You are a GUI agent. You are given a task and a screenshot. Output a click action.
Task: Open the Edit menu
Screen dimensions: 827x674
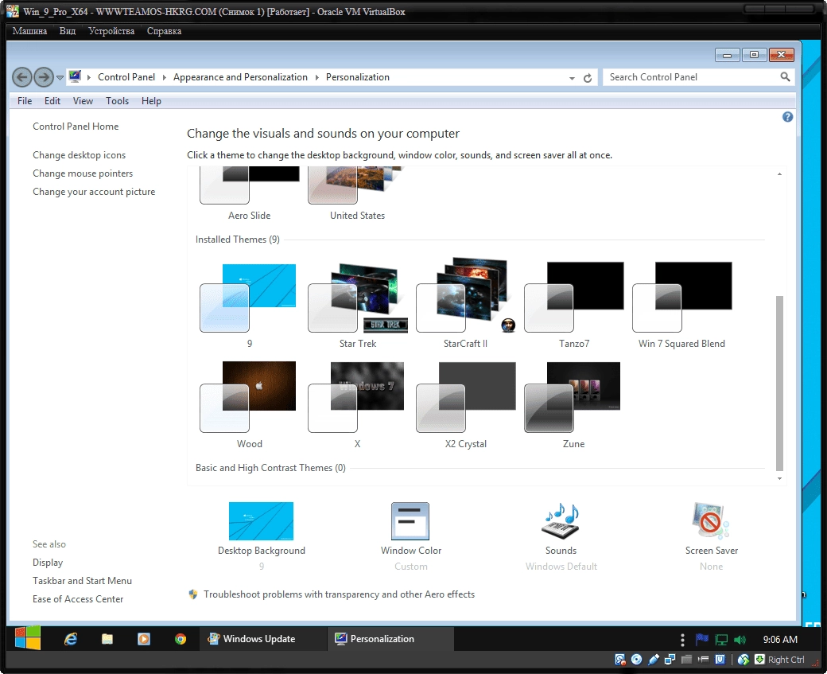coord(52,101)
